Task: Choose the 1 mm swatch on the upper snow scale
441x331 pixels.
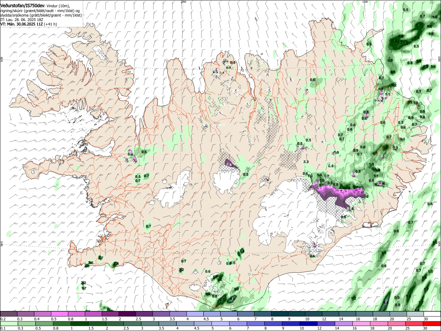Action: click(x=93, y=314)
